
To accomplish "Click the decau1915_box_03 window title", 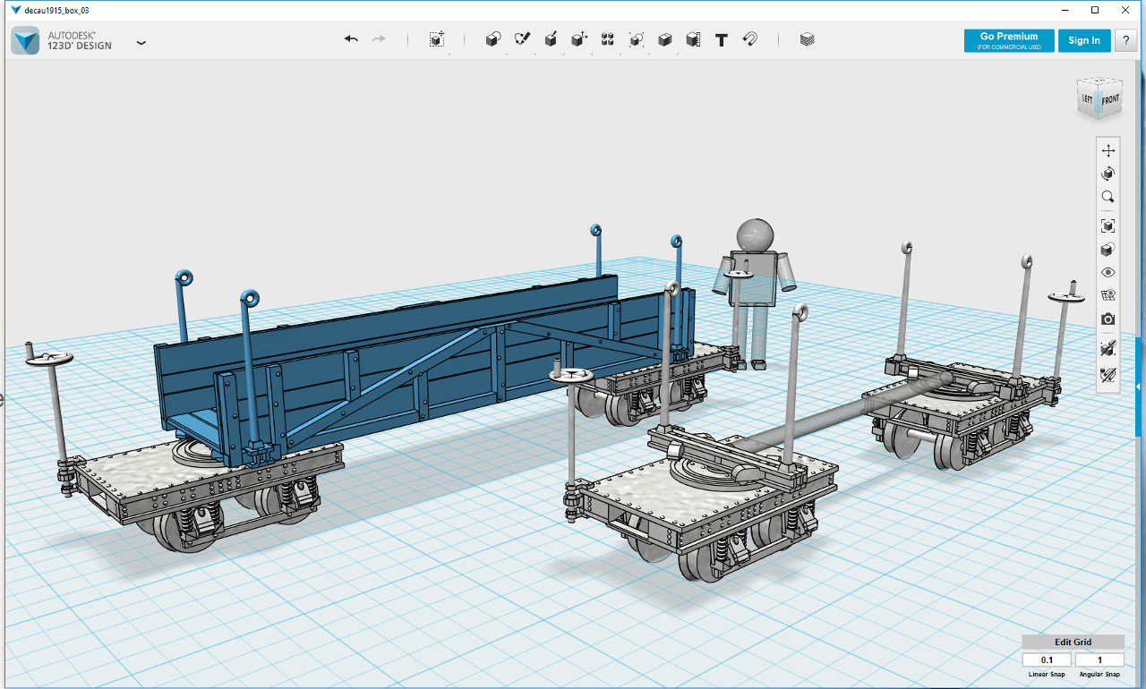I will tap(56, 10).
